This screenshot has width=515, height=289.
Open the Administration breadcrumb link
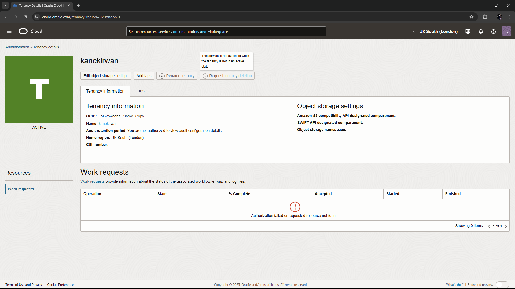tap(17, 47)
